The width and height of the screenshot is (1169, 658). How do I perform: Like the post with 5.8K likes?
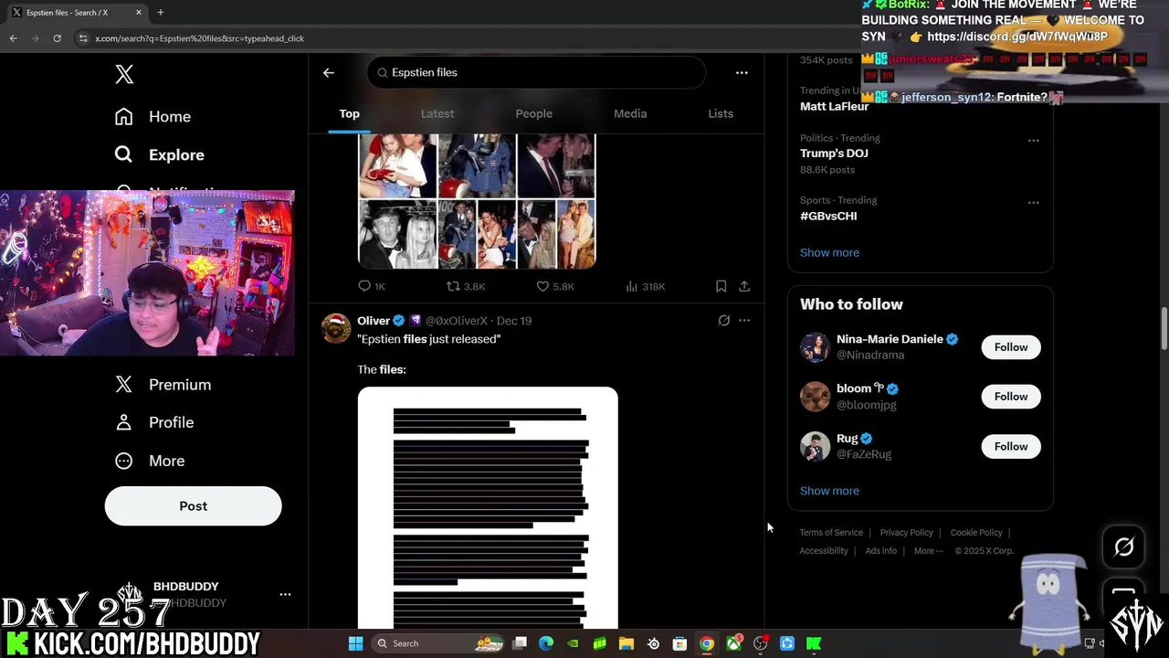click(x=555, y=287)
